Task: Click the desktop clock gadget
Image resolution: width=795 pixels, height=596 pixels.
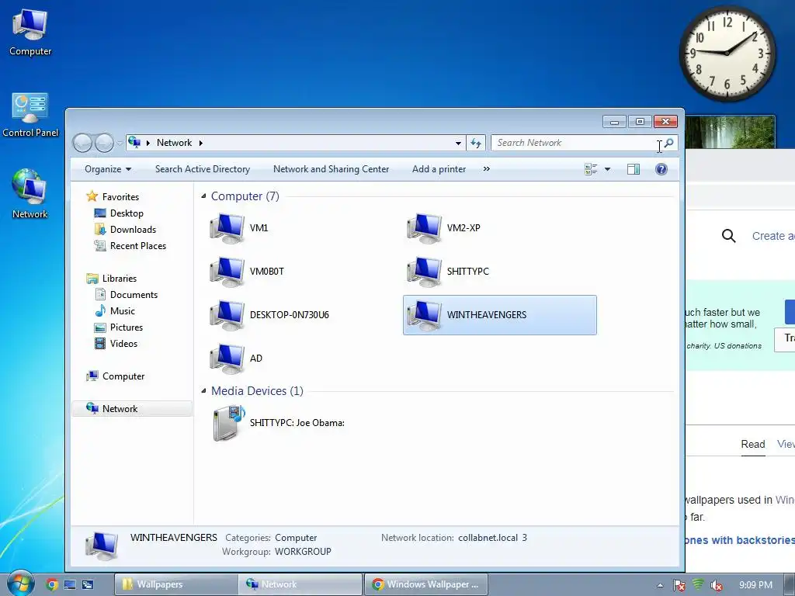Action: point(727,53)
